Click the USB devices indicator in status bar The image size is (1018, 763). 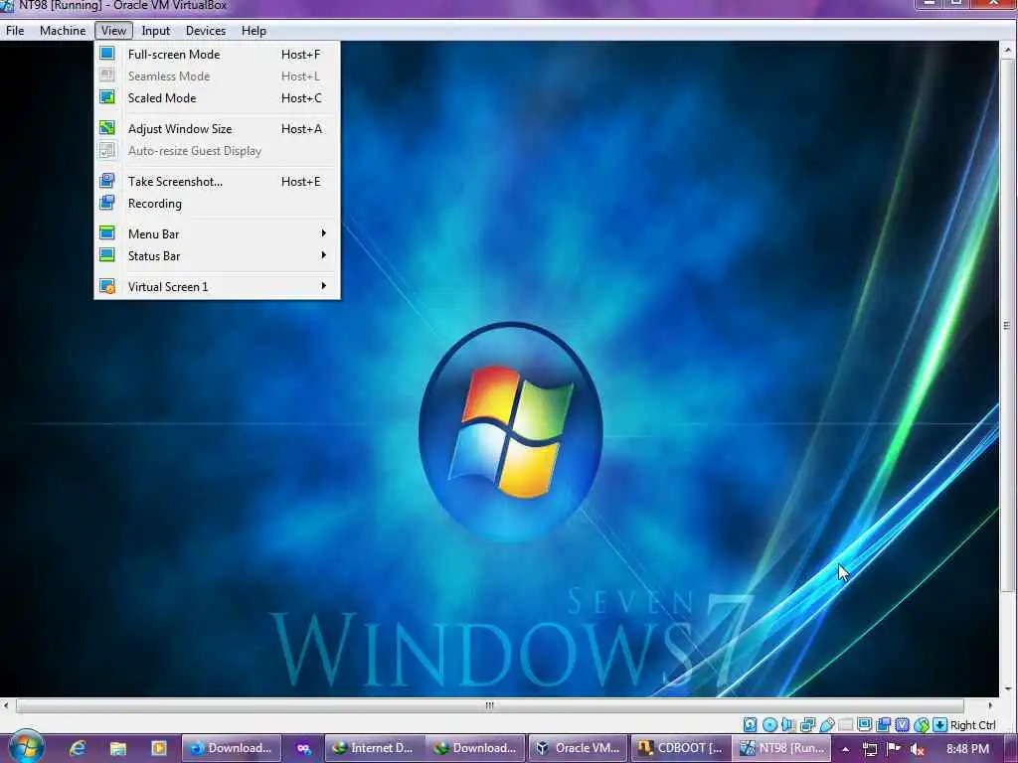(x=826, y=724)
